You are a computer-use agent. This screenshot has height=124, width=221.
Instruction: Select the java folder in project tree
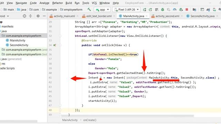pos(4,31)
